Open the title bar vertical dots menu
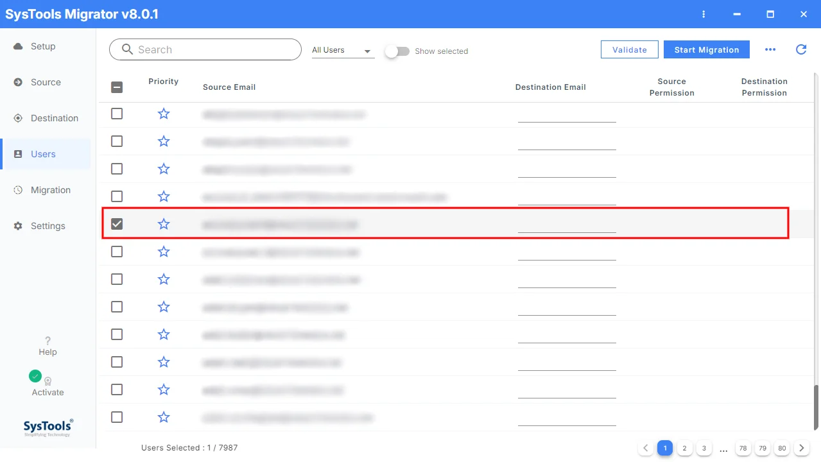Screen dimensions: 821x462 [704, 14]
